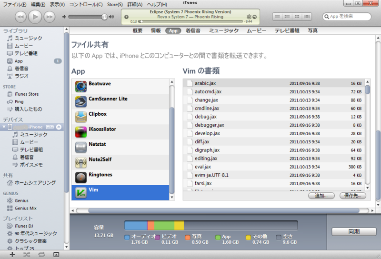Screen dimensions: 381x259
Task: Click the add playlist plus icon
Action: point(12,255)
